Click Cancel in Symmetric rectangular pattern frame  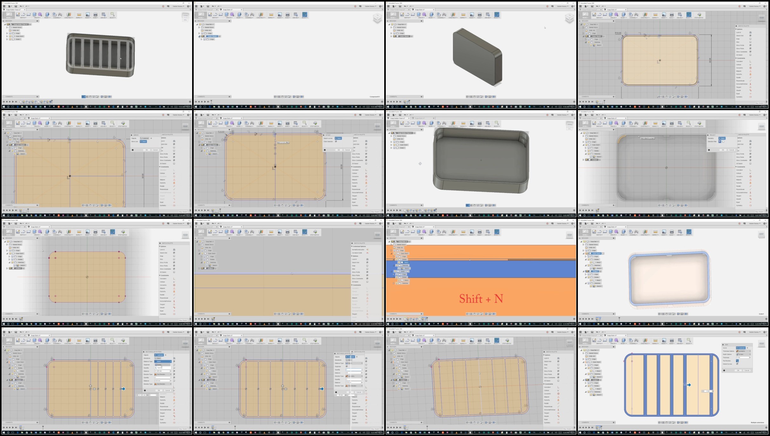359,392
